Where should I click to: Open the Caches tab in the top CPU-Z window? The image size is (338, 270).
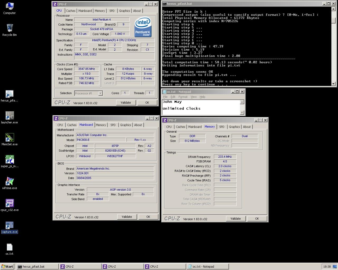[x=71, y=11]
